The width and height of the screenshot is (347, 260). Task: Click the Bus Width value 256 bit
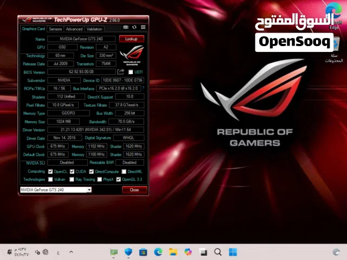pos(130,113)
